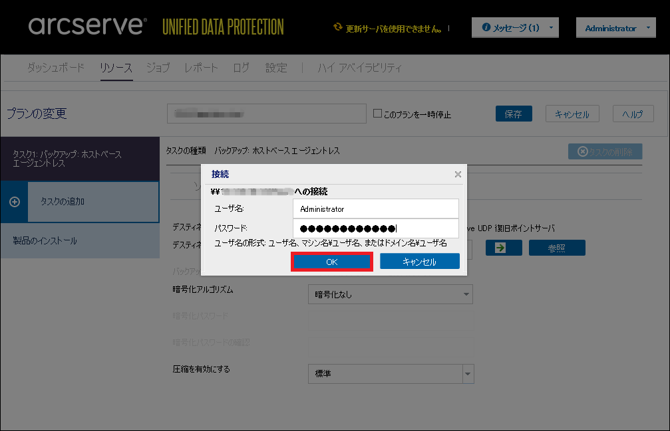Viewport: 670px width, 431px height.
Task: Click the plus icon for adding task
Action: [x=15, y=202]
